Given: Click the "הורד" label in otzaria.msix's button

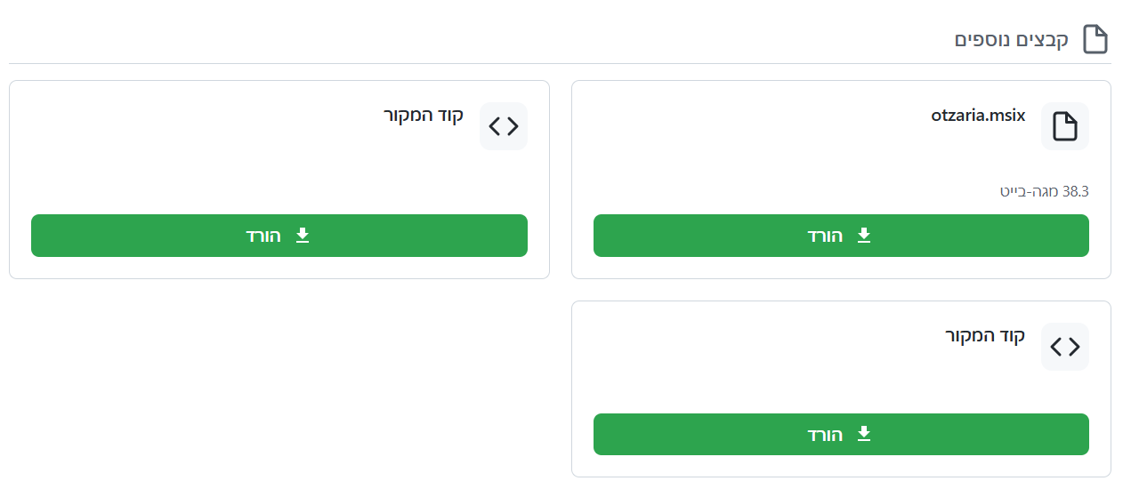Looking at the screenshot, I should 825,236.
